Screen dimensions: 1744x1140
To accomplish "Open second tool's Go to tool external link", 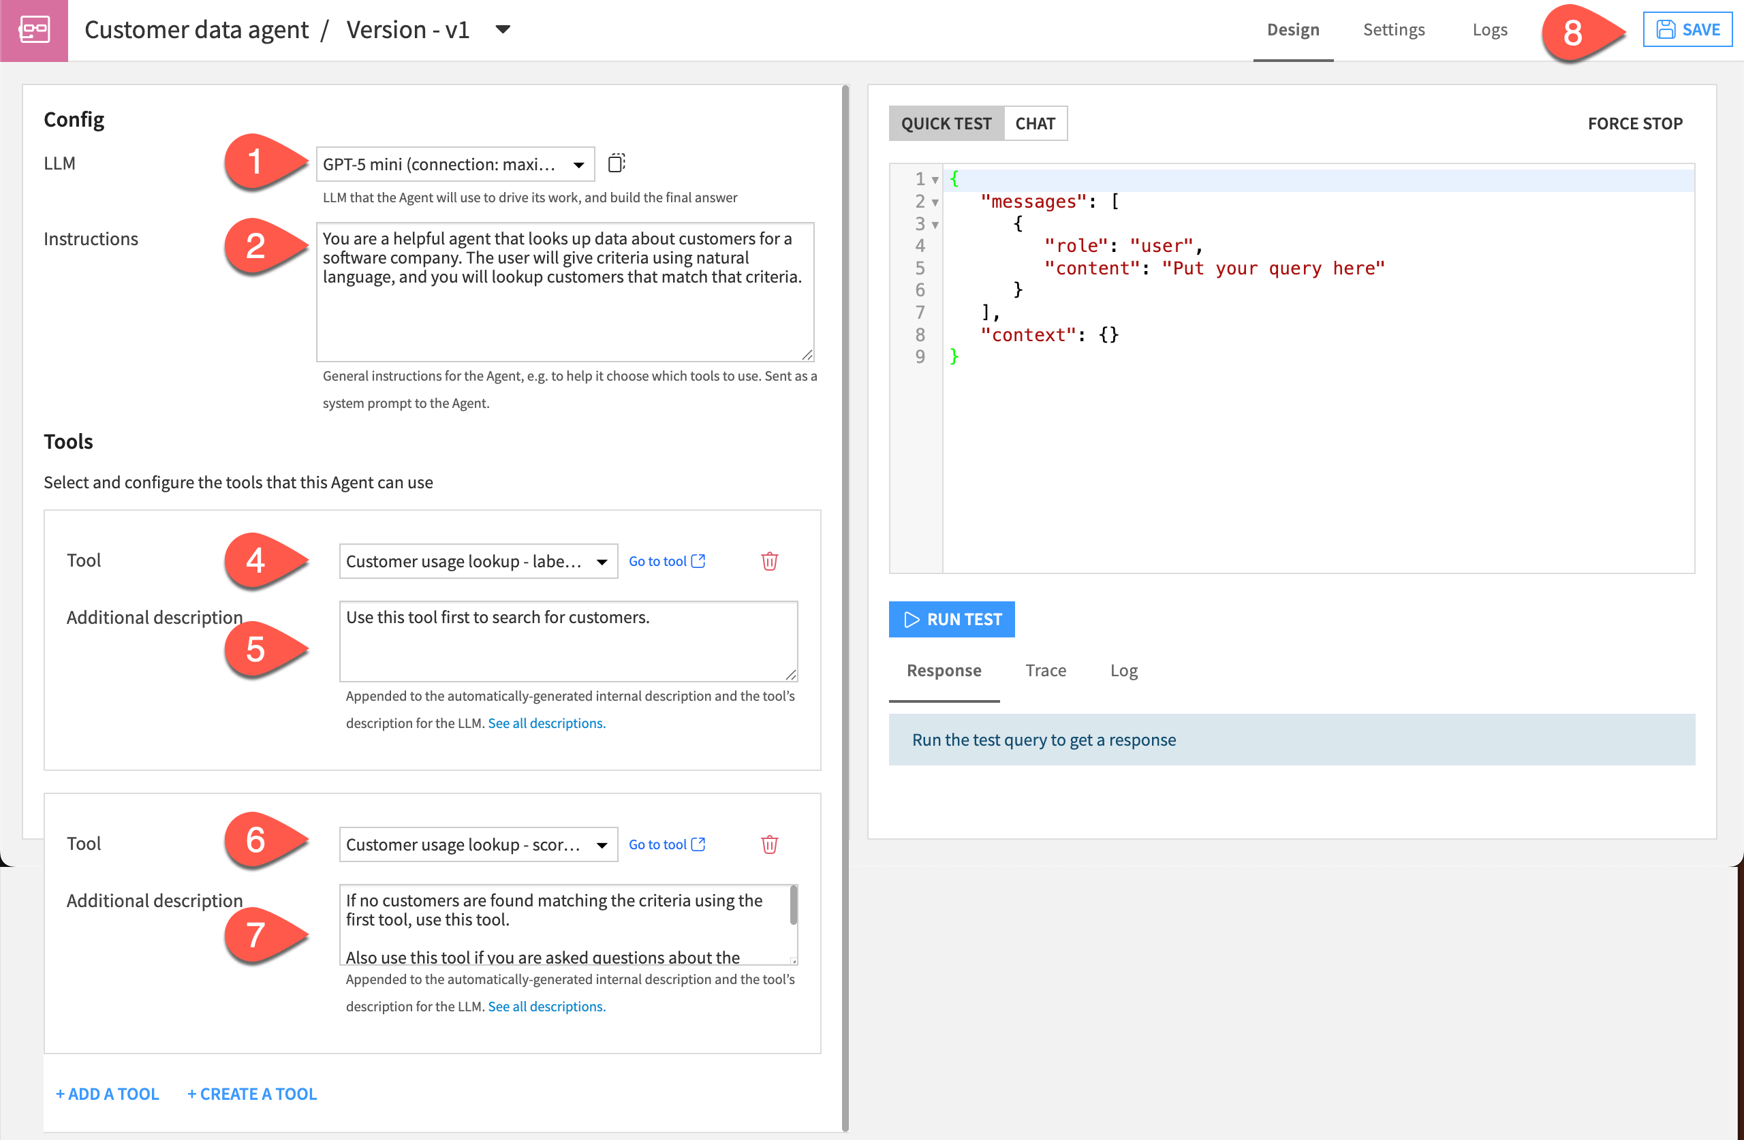I will [x=697, y=843].
